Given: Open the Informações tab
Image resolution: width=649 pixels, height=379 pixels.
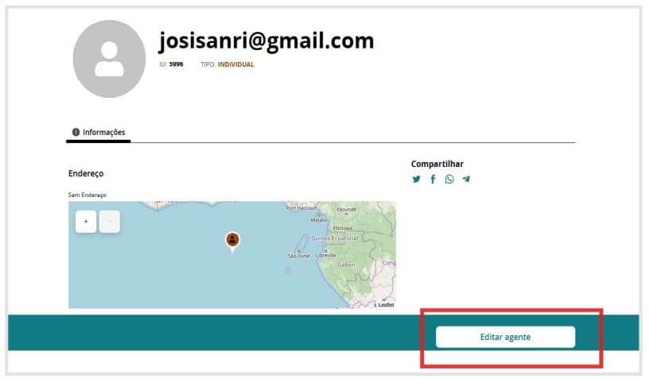Looking at the screenshot, I should click(99, 133).
